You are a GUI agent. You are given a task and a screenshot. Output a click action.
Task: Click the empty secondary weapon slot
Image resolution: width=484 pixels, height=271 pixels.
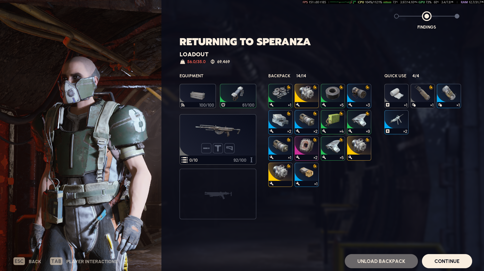pos(218,194)
